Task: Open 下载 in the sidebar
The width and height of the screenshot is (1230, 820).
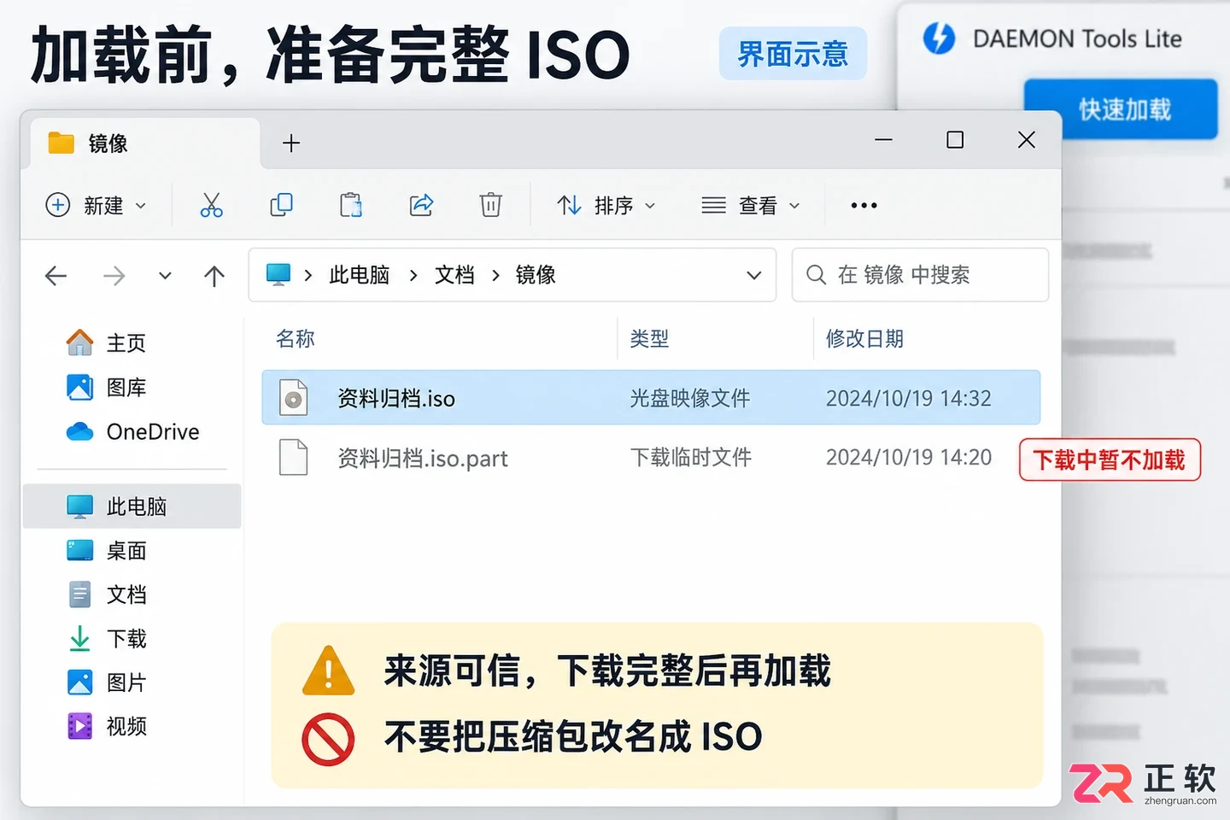Action: click(106, 638)
